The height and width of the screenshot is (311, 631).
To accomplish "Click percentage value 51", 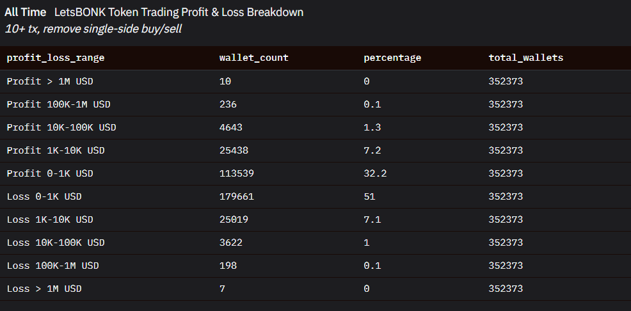I will click(369, 196).
